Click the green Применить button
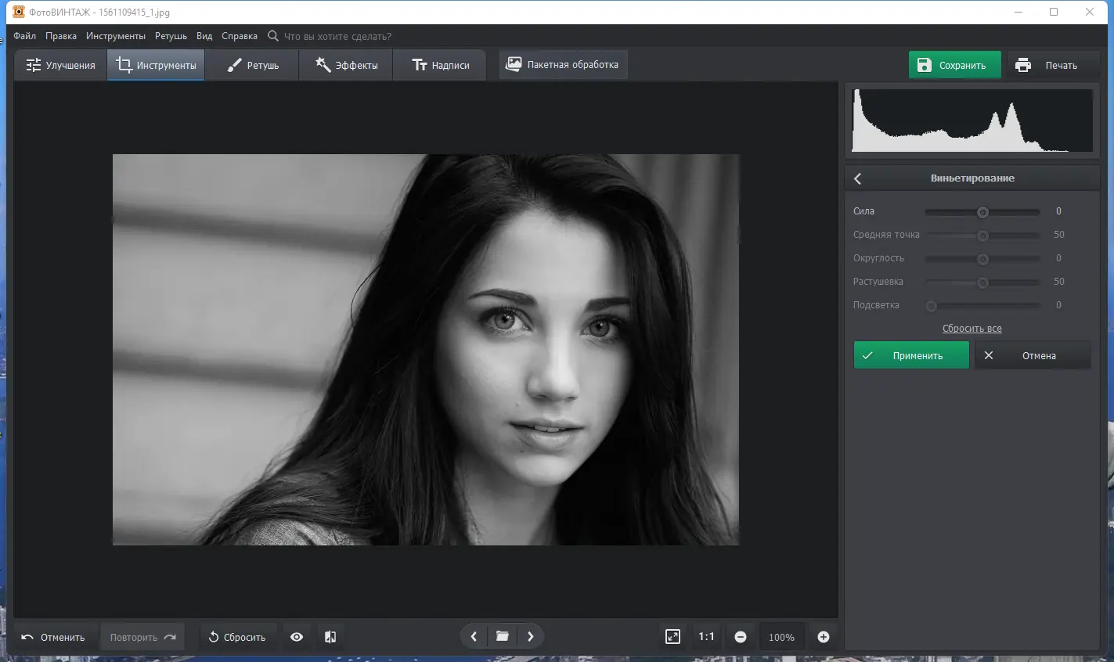 (910, 355)
